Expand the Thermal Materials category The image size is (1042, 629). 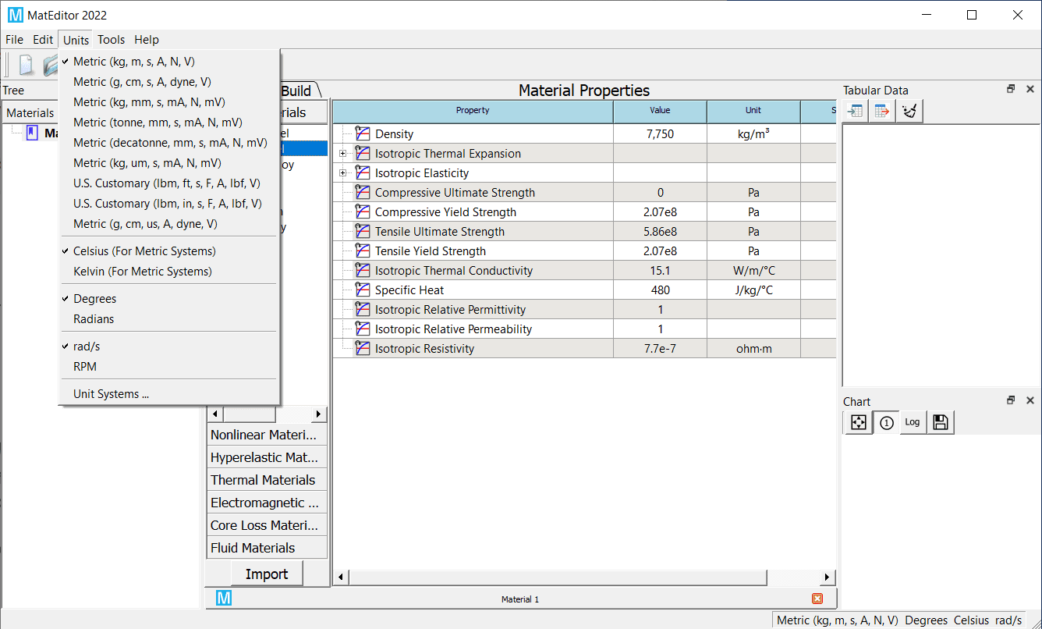266,480
